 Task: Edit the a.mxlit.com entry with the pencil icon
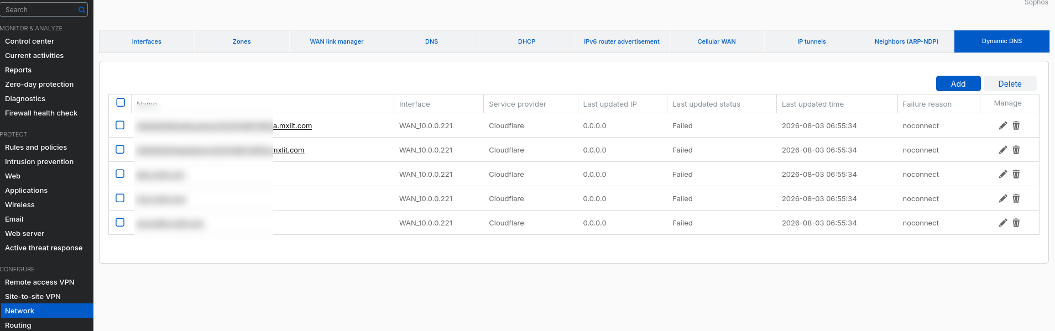click(x=1003, y=125)
